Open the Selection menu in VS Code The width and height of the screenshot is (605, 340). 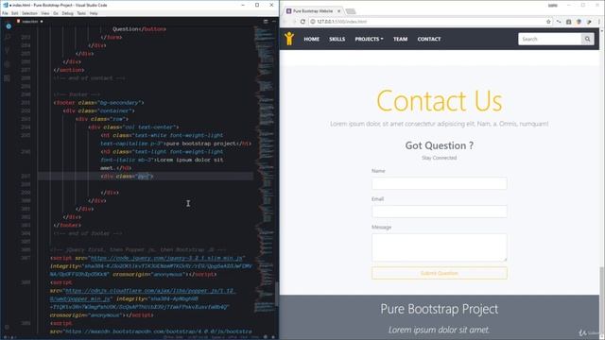(29, 13)
